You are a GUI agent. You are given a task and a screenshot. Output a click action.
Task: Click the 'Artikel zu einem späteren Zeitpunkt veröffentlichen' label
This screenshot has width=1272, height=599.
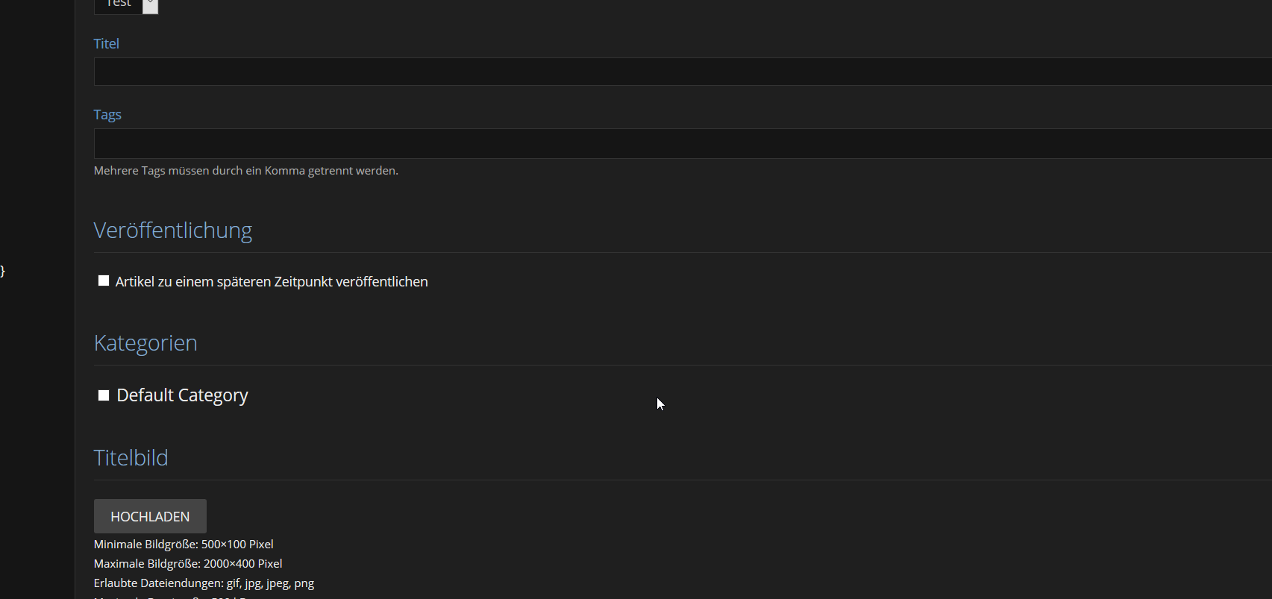click(272, 282)
